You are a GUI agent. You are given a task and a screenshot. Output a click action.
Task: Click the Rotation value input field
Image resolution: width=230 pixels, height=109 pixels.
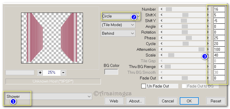(x=219, y=32)
